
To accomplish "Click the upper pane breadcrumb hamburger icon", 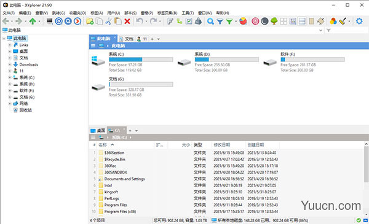I will click(93, 46).
